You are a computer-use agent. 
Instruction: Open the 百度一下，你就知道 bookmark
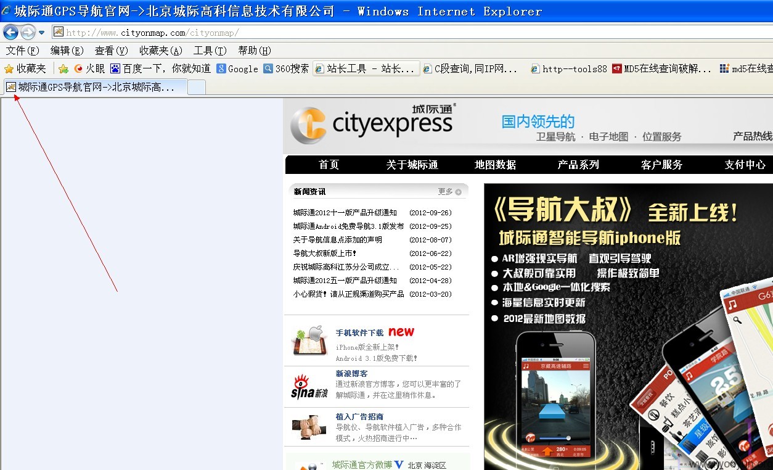[x=160, y=68]
